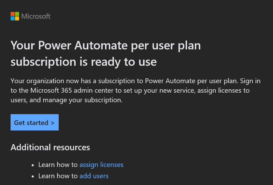273x185 pixels.
Task: Click the arrow chevron inside Get started
Action: 53,123
